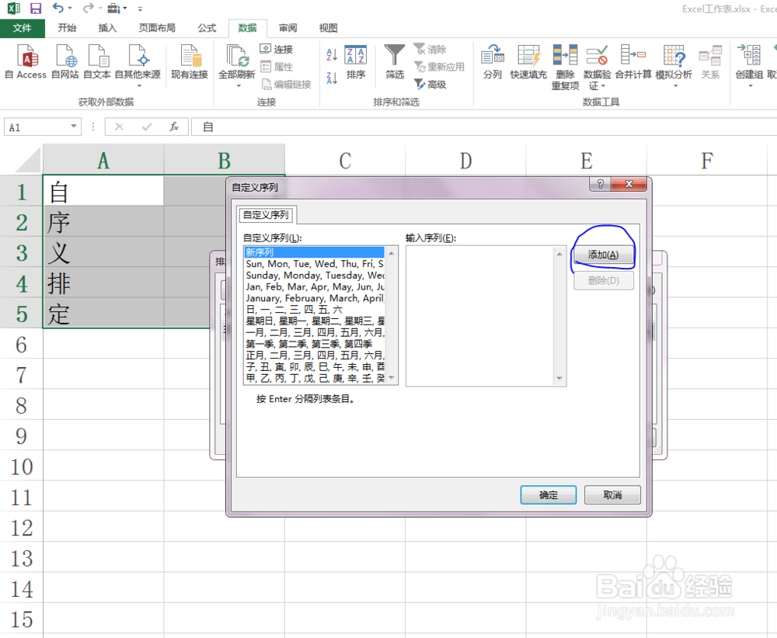Image resolution: width=777 pixels, height=638 pixels.
Task: Click Flash Fill (快速填充)
Action: click(528, 61)
